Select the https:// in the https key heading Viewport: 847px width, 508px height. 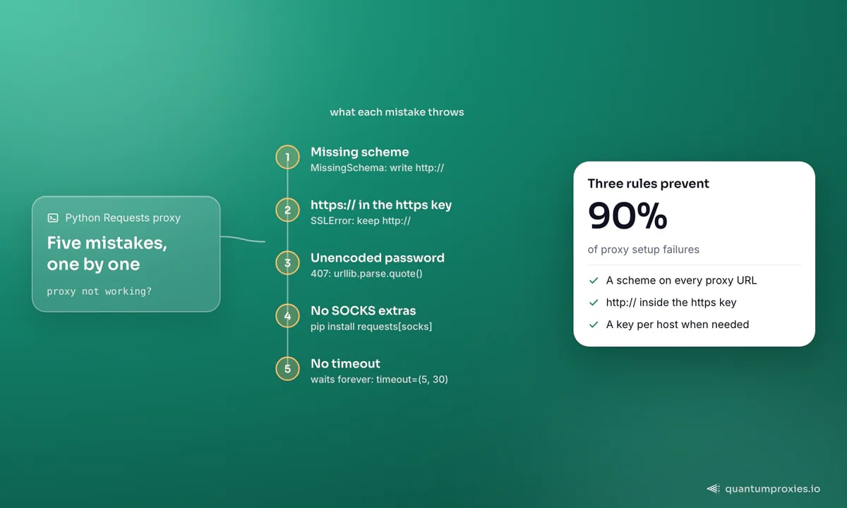click(381, 205)
